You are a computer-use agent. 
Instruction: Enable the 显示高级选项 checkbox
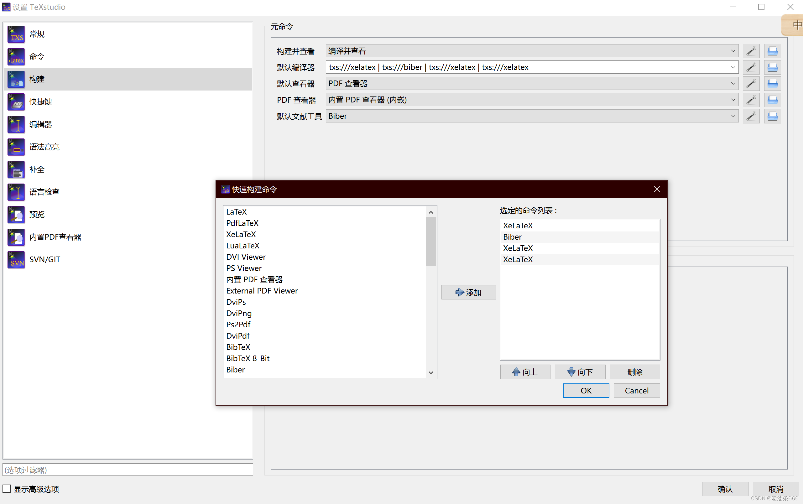coord(7,488)
